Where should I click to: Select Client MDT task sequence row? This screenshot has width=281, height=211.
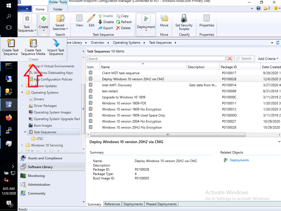183,73
